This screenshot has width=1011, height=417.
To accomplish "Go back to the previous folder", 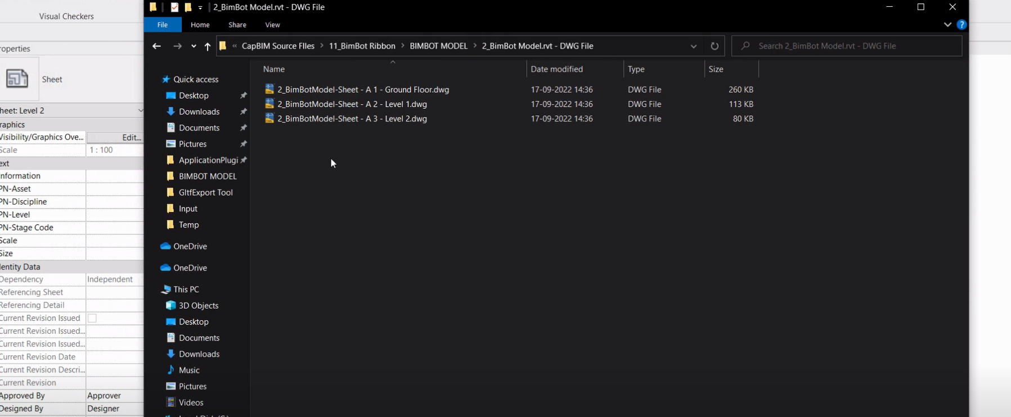I will point(156,46).
